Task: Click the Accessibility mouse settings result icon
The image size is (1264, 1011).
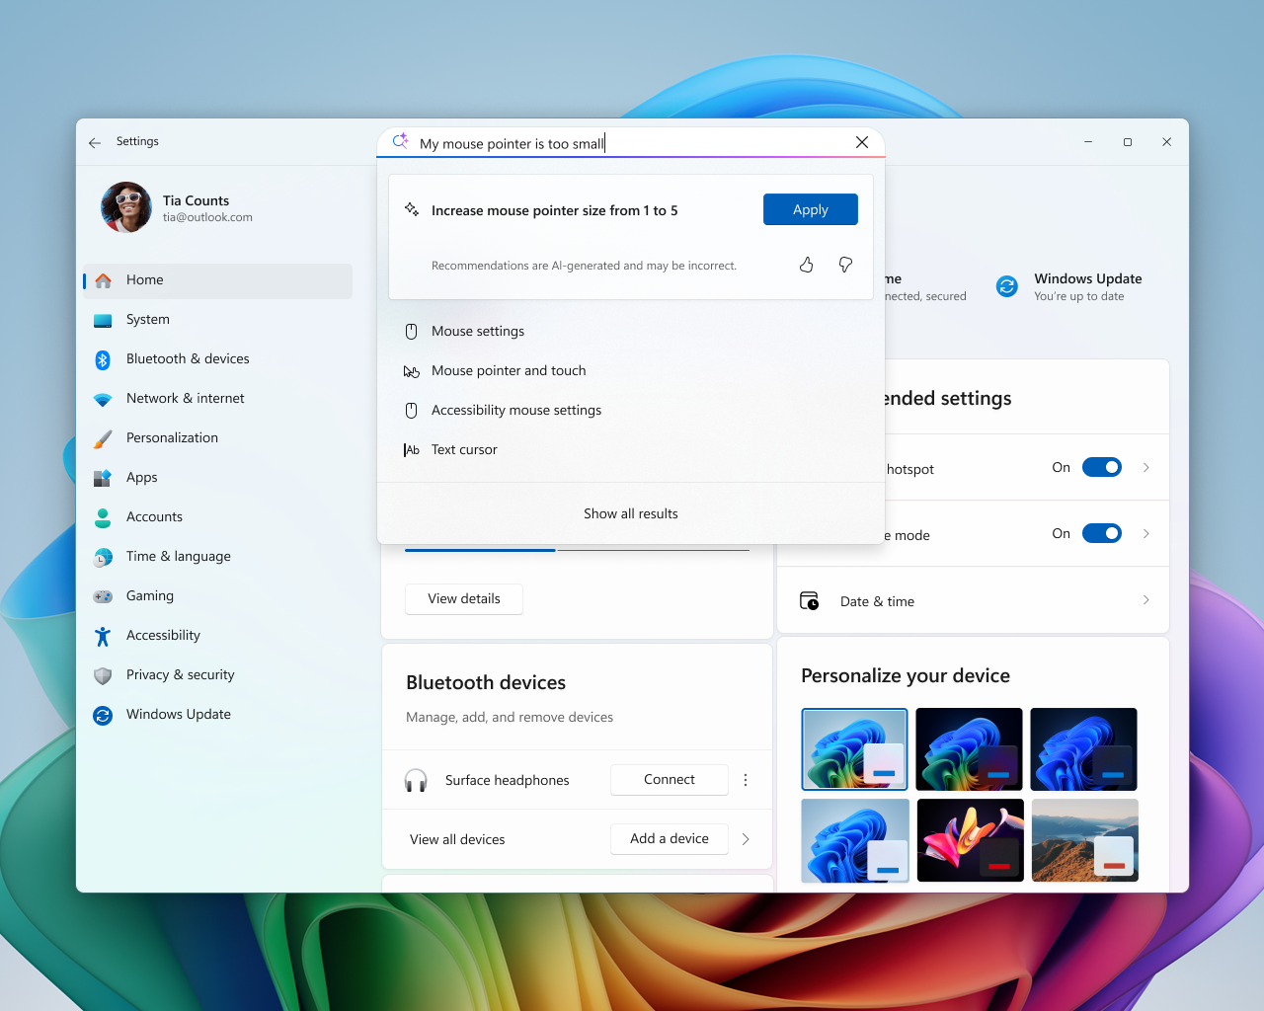Action: [412, 411]
